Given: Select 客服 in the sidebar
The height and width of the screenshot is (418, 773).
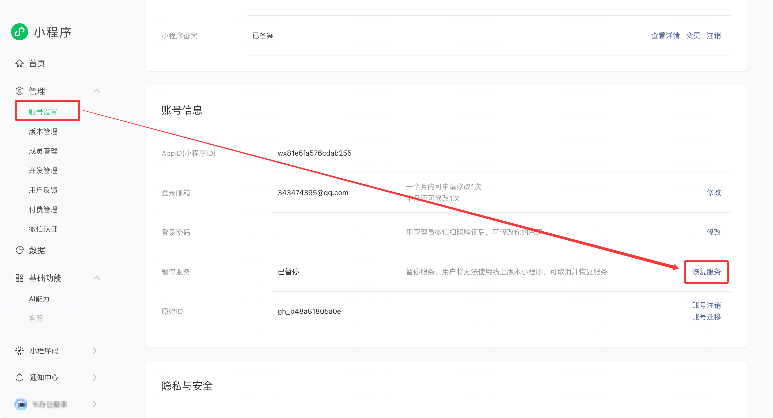Looking at the screenshot, I should (36, 318).
